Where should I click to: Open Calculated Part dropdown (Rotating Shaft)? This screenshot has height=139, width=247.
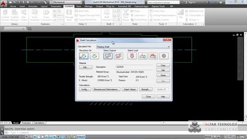click(x=133, y=47)
